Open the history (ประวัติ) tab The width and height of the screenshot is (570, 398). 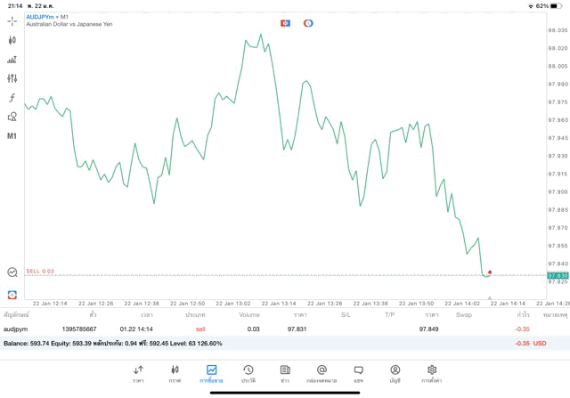(248, 373)
